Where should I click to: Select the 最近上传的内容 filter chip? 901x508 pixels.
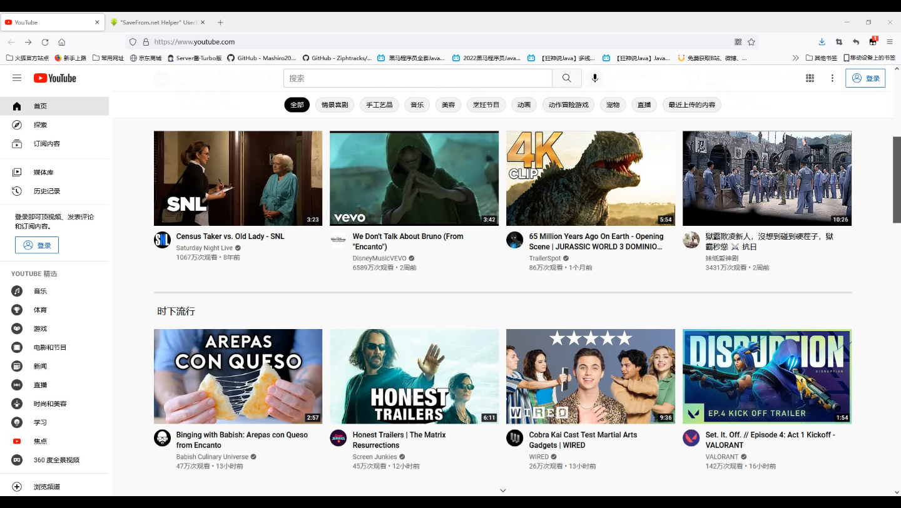pos(692,104)
